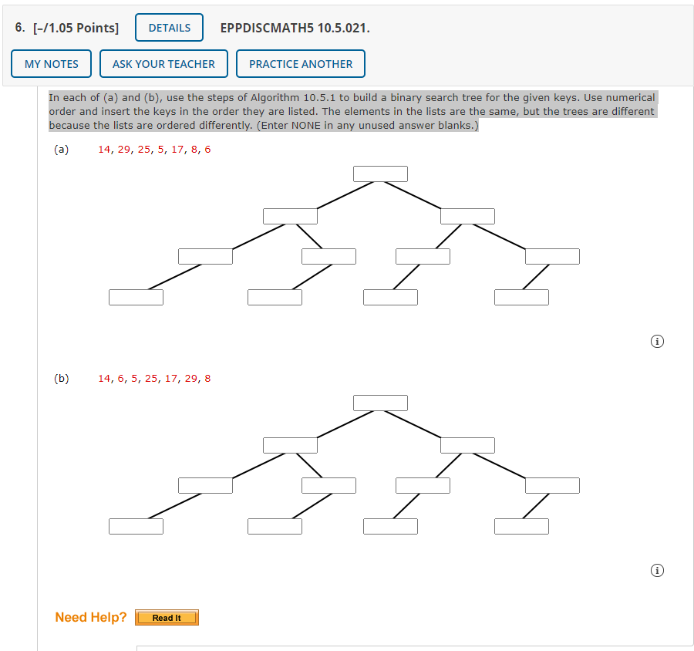Click the left child blank under part (b) root
Viewport: 694px width, 651px height.
[290, 444]
